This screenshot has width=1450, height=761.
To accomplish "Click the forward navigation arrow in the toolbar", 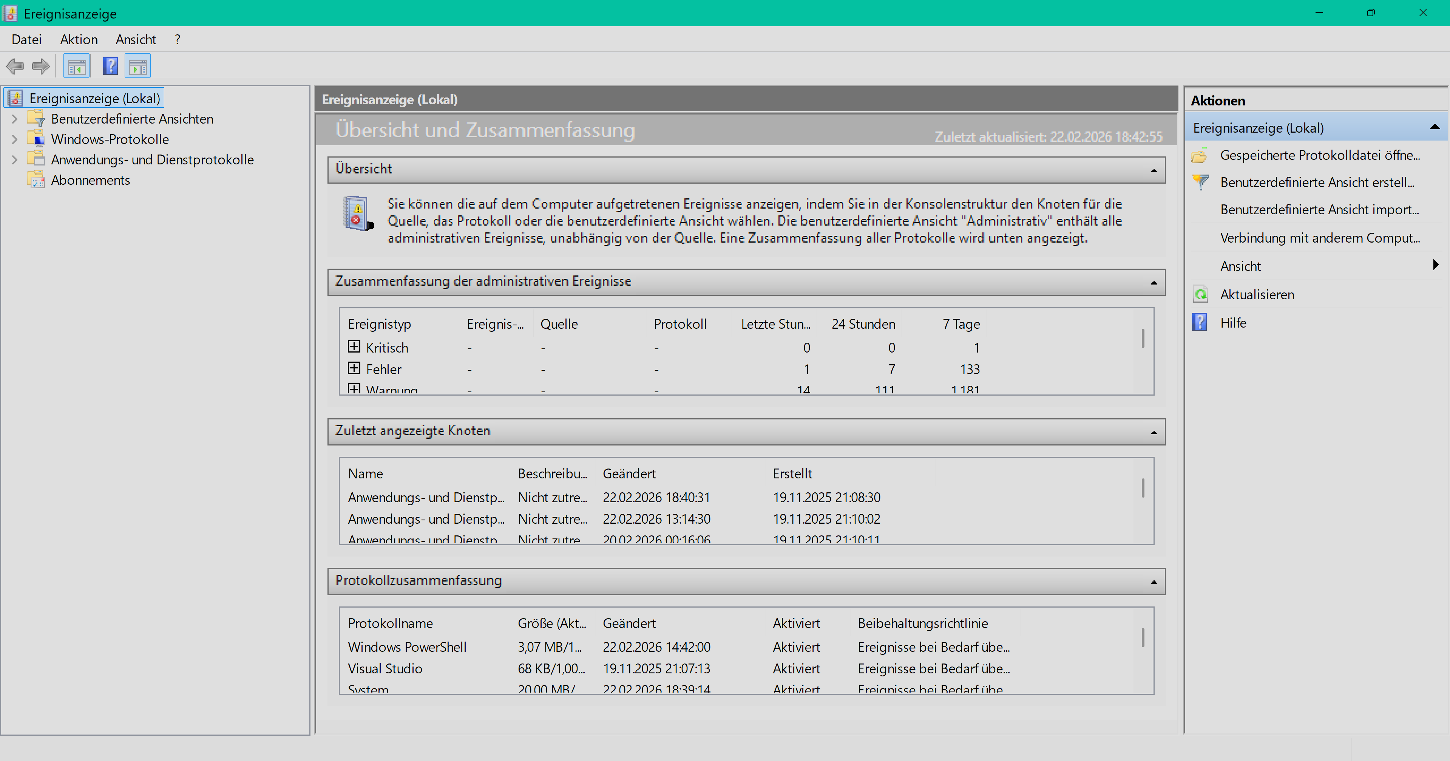I will click(40, 66).
